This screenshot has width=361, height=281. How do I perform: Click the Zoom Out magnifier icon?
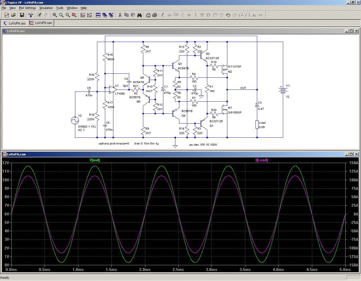coord(68,15)
